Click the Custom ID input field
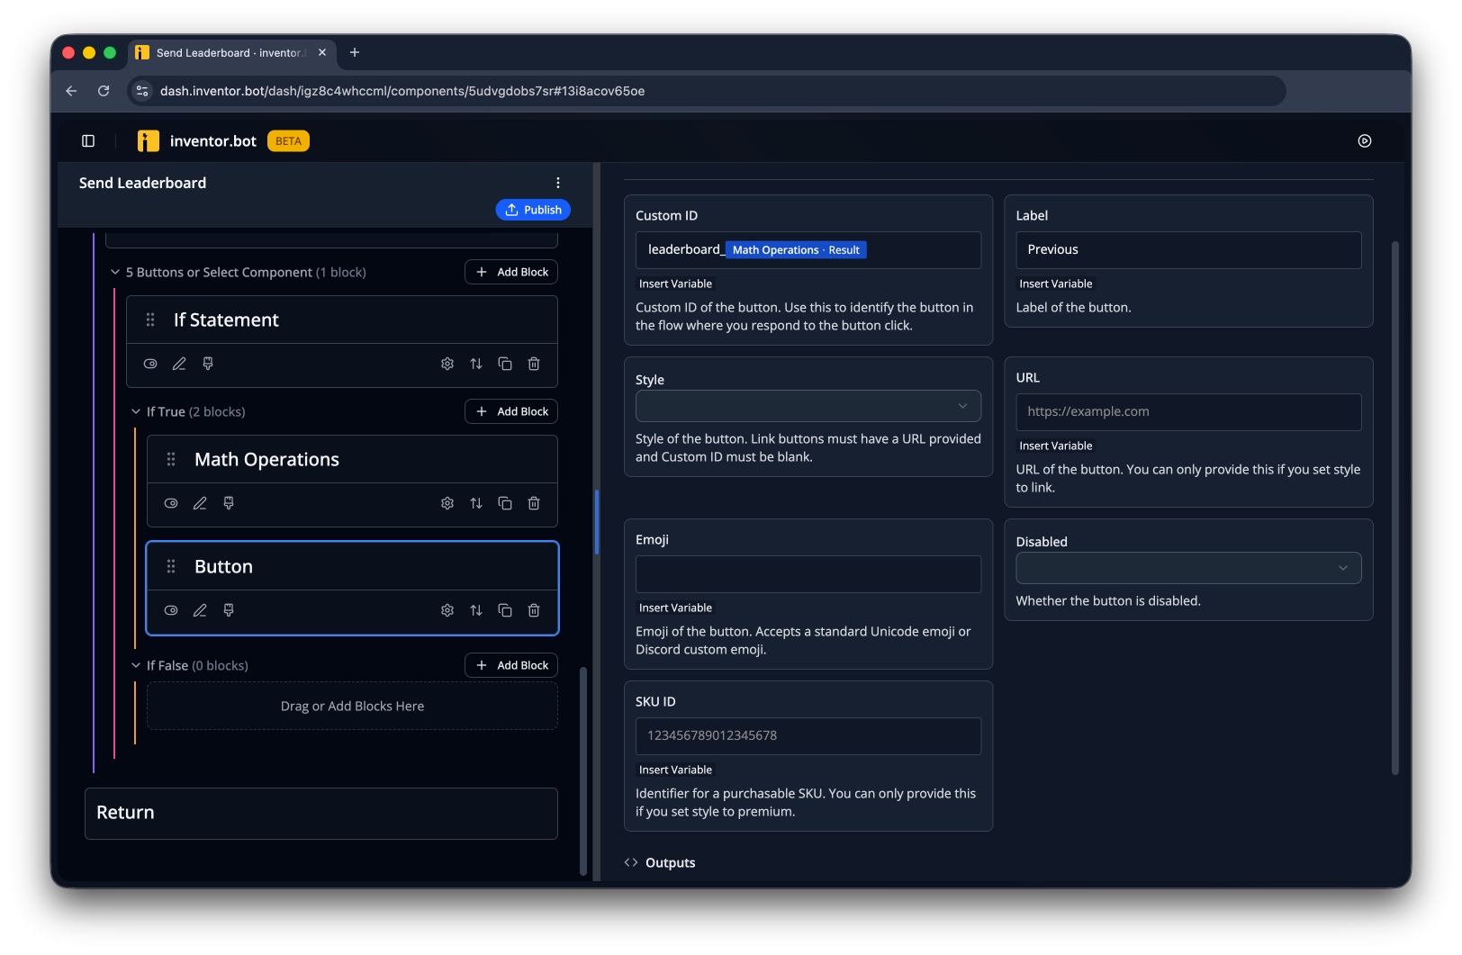Screen dimensions: 1462x955 [808, 250]
